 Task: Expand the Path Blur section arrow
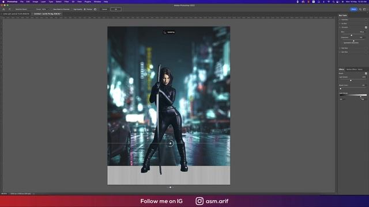(x=340, y=48)
